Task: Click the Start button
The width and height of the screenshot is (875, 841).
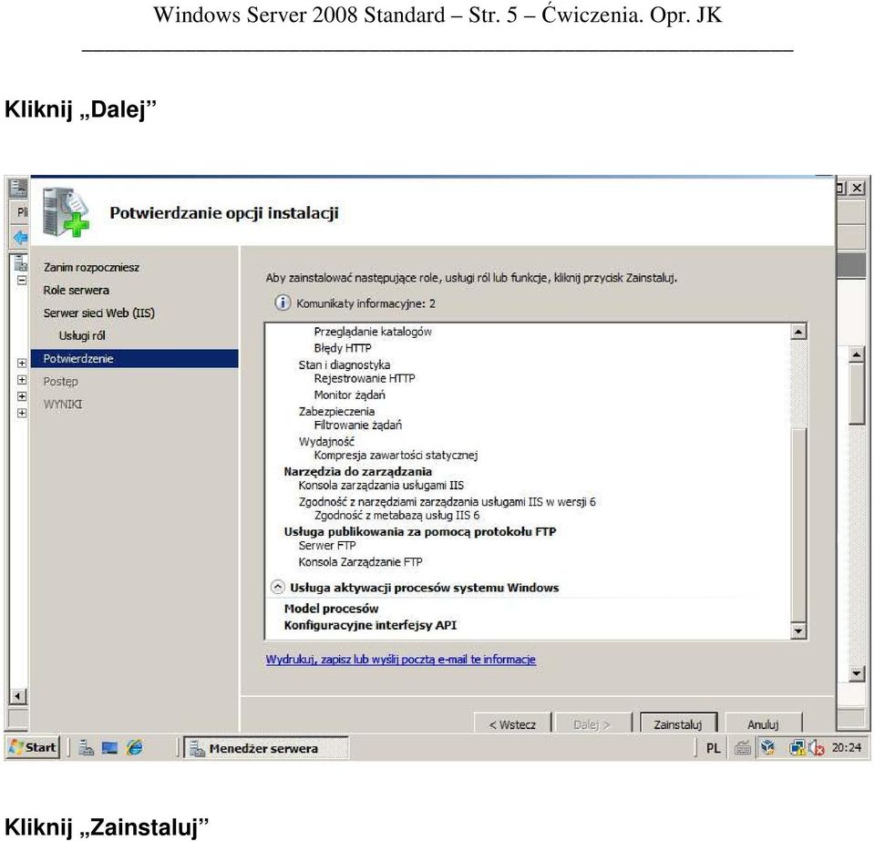Action: coord(34,747)
